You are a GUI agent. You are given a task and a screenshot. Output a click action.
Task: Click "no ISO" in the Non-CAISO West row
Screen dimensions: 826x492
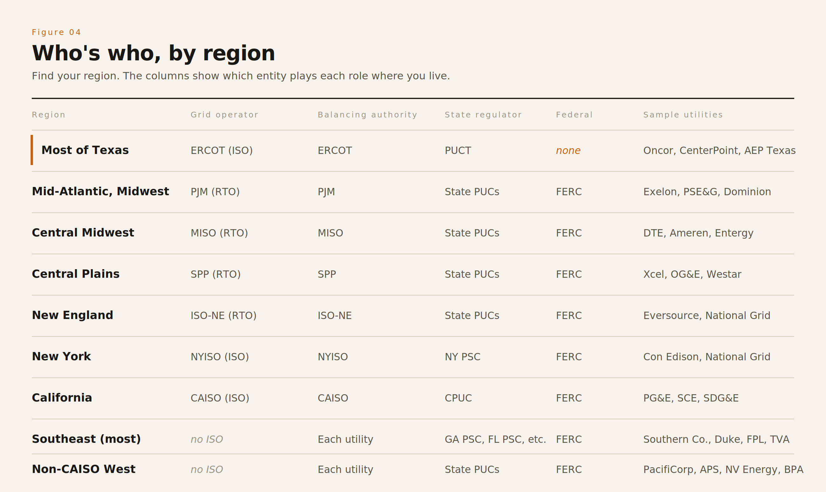[207, 469]
